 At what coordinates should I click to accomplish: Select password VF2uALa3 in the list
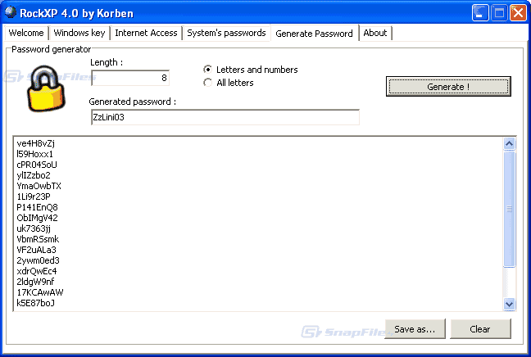(x=36, y=250)
